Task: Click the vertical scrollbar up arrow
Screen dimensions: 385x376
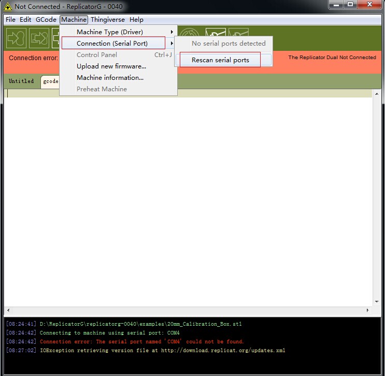Action: (x=377, y=94)
